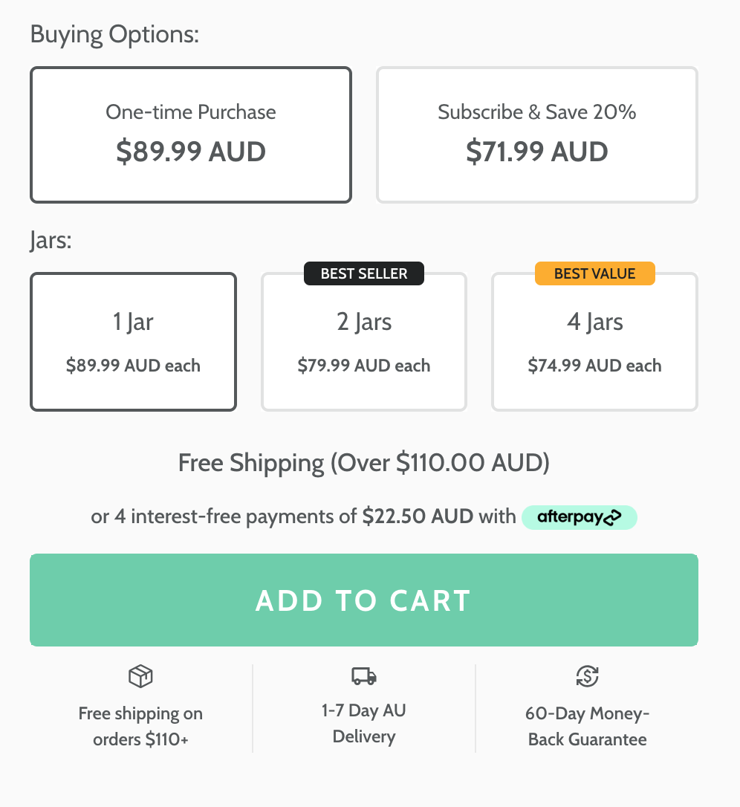The width and height of the screenshot is (740, 807).
Task: Click 'Free shipping on orders $110+' label
Action: pyautogui.click(x=140, y=726)
